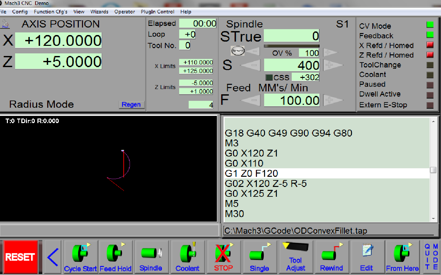This screenshot has width=441, height=275.
Task: Toggle the CSS indicator box
Action: point(269,78)
